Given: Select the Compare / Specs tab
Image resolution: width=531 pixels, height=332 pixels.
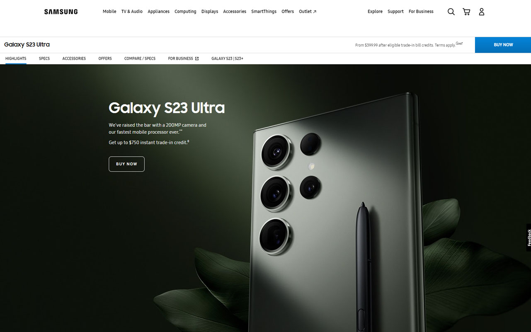Looking at the screenshot, I should [140, 58].
